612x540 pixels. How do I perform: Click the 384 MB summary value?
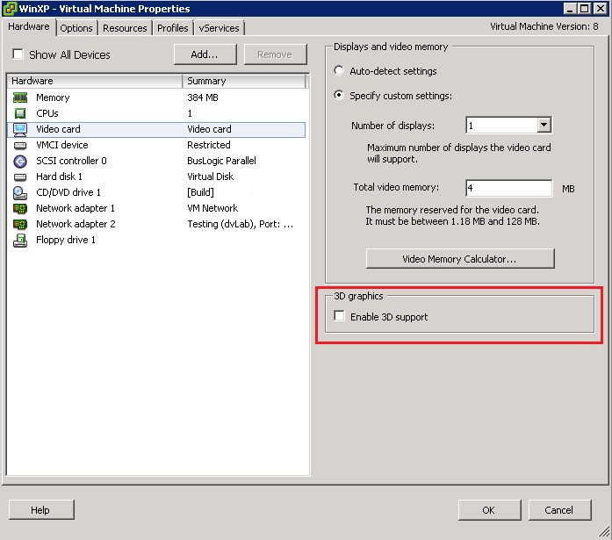(x=203, y=97)
